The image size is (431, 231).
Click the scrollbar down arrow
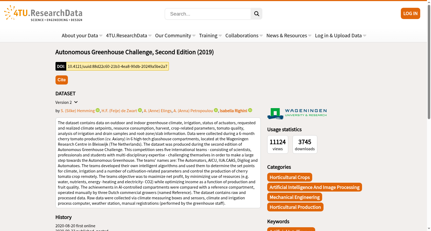[429, 229]
